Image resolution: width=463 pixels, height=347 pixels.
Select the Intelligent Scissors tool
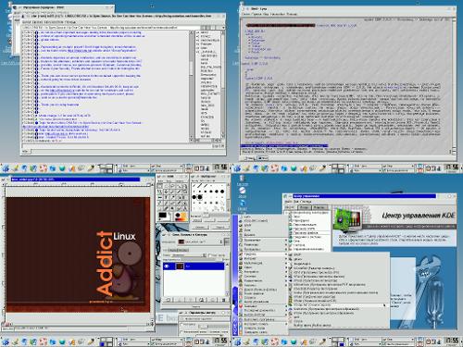coord(160,192)
